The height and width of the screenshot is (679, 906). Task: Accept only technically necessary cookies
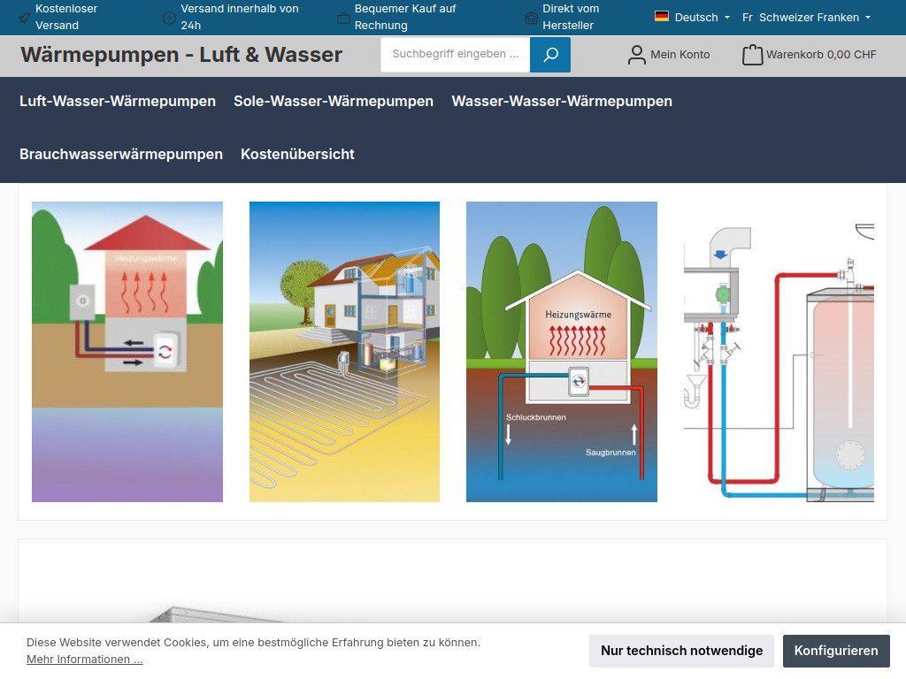(681, 651)
